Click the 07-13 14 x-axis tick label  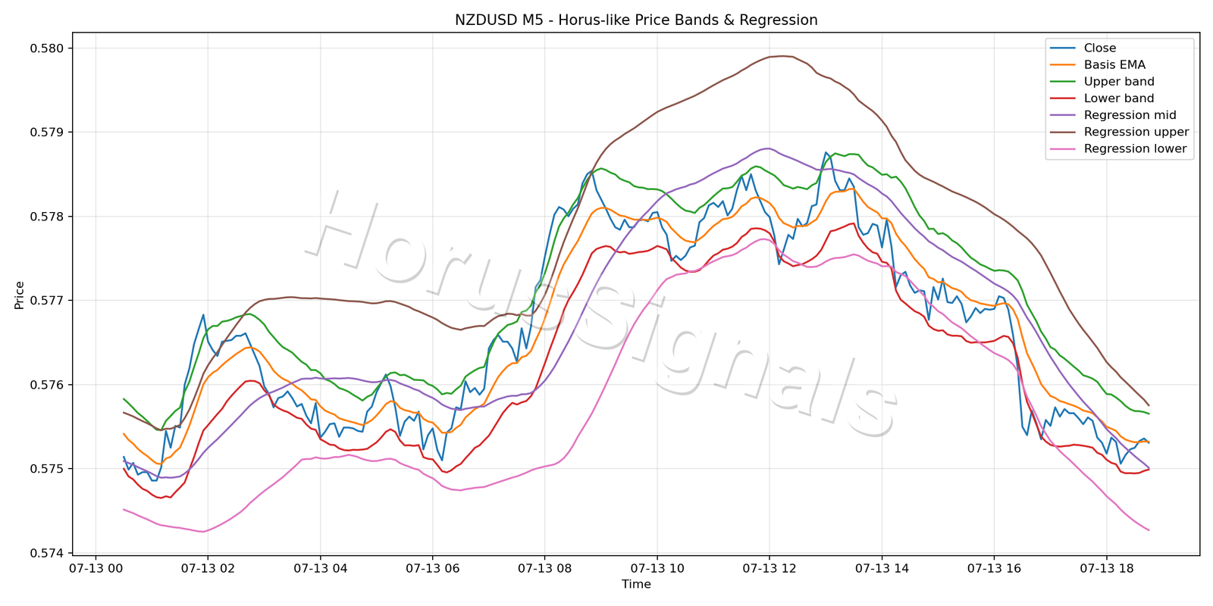tap(881, 568)
